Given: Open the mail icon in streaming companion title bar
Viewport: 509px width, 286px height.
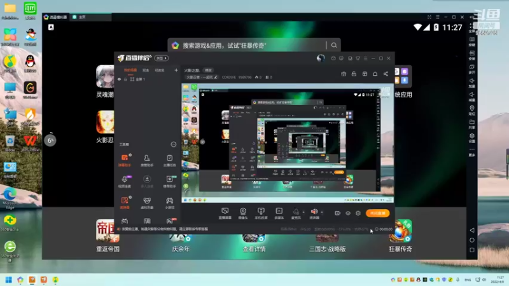Looking at the screenshot, I should click(x=333, y=58).
